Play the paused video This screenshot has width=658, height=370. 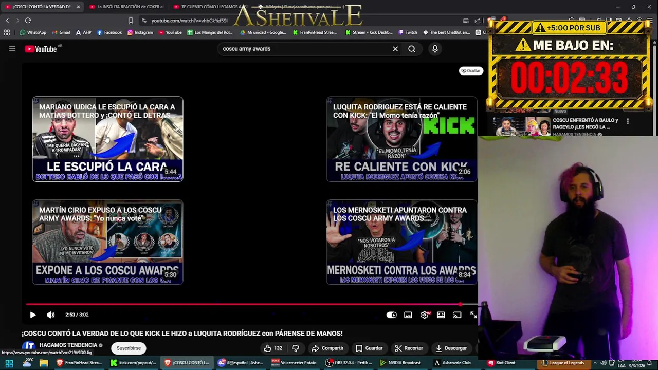33,314
